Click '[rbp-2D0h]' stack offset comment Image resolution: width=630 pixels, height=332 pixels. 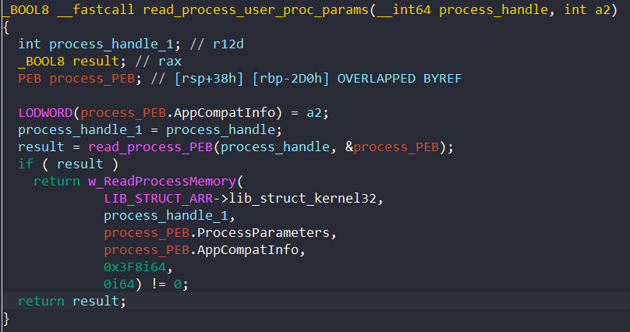pyautogui.click(x=291, y=79)
